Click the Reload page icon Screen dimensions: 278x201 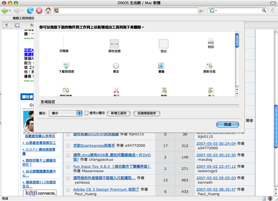click(30, 11)
